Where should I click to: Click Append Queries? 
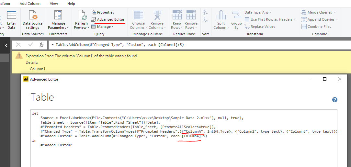pyautogui.click(x=319, y=19)
